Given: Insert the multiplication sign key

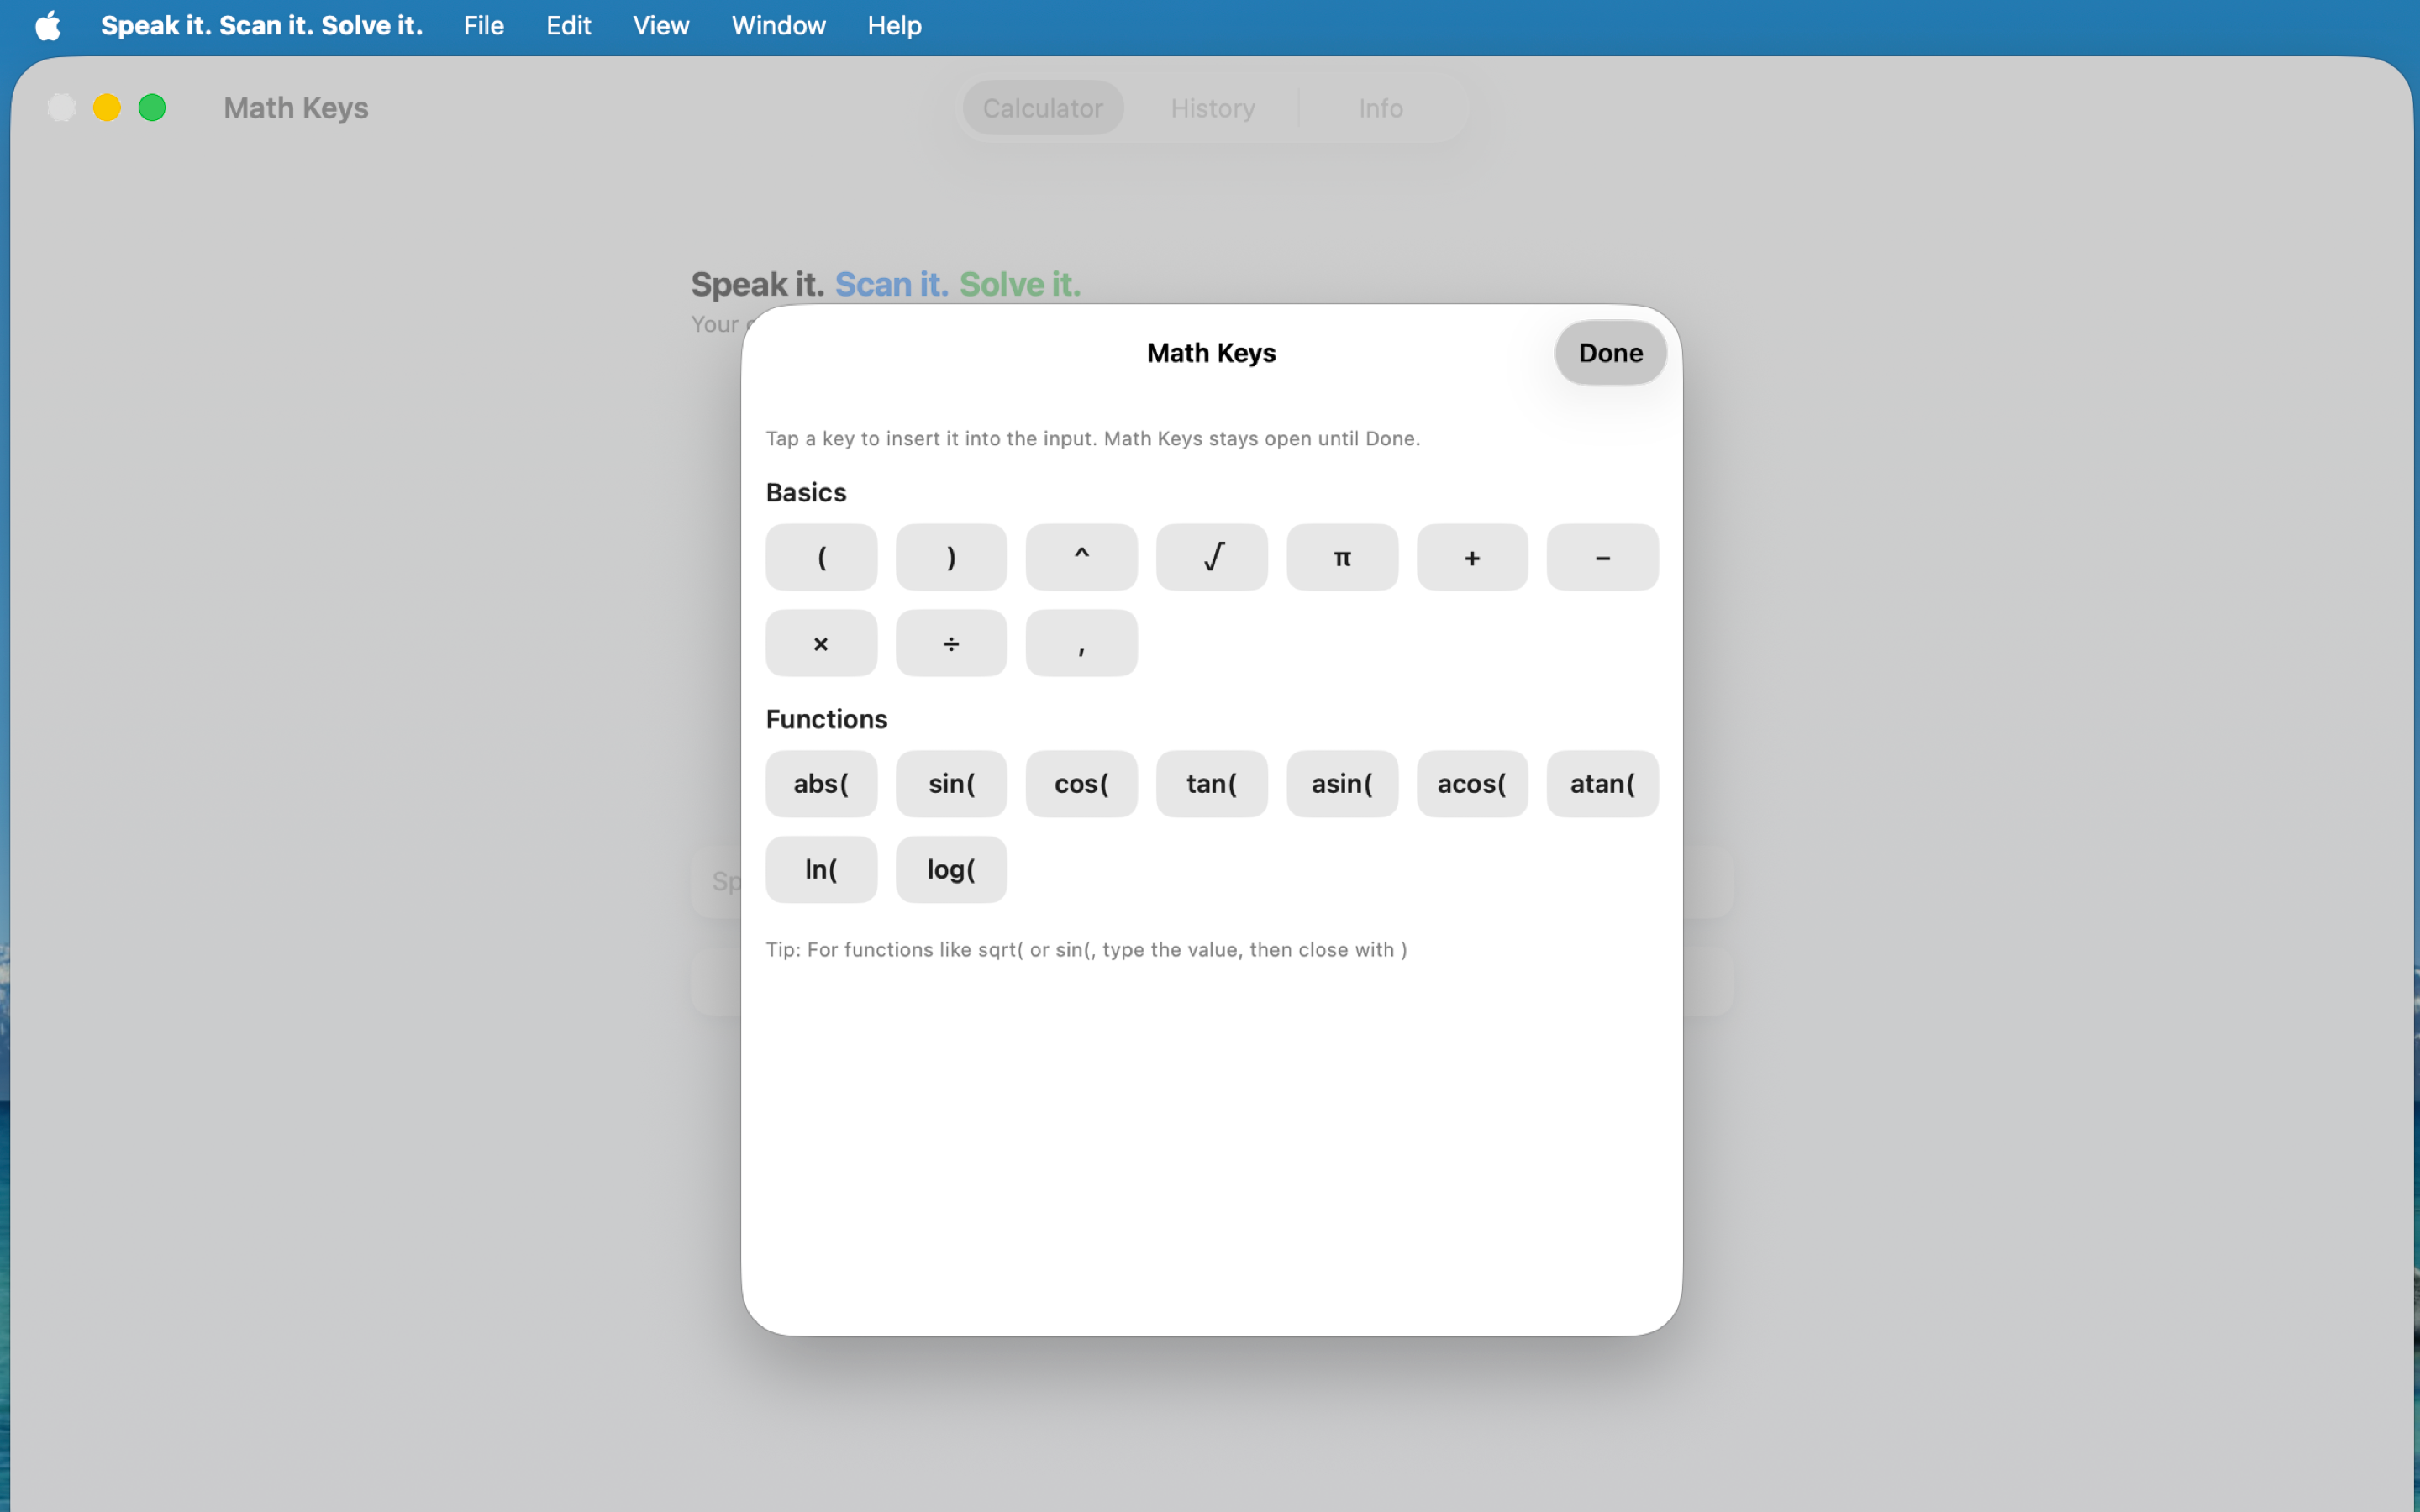Looking at the screenshot, I should pyautogui.click(x=821, y=643).
